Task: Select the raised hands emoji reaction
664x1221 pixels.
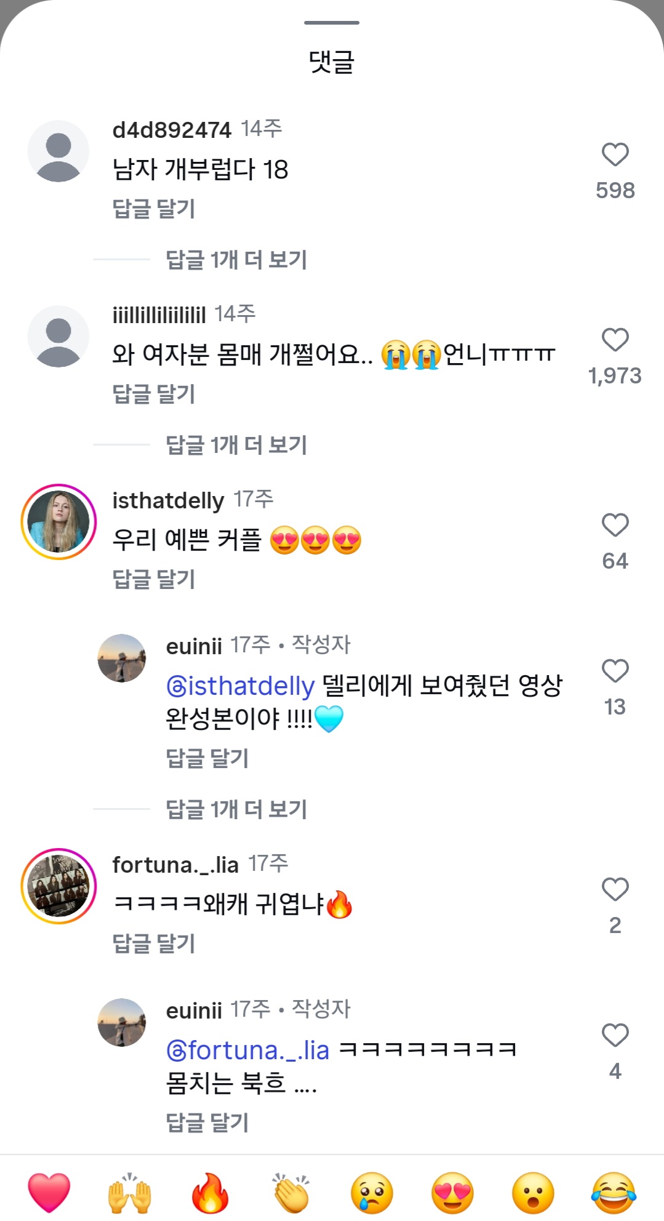Action: coord(129,1192)
